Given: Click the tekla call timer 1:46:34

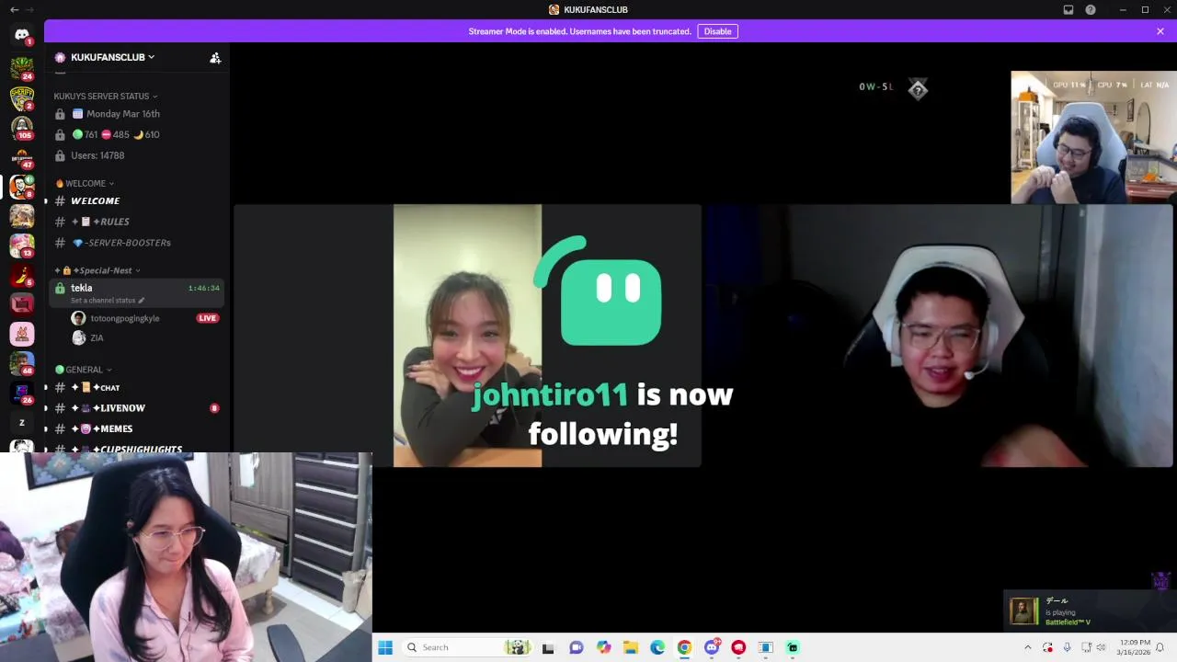Looking at the screenshot, I should 203,288.
